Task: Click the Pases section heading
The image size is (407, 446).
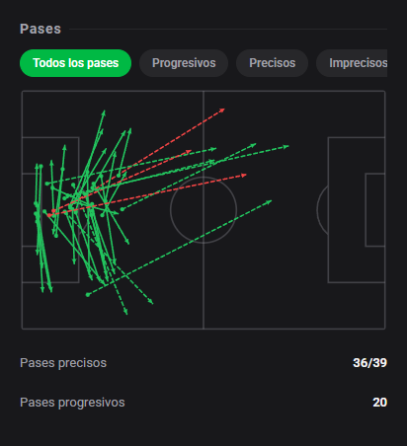Action: (x=41, y=29)
